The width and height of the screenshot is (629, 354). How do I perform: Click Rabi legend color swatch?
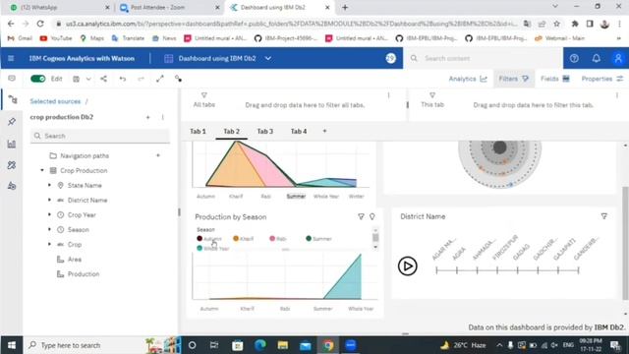point(272,238)
